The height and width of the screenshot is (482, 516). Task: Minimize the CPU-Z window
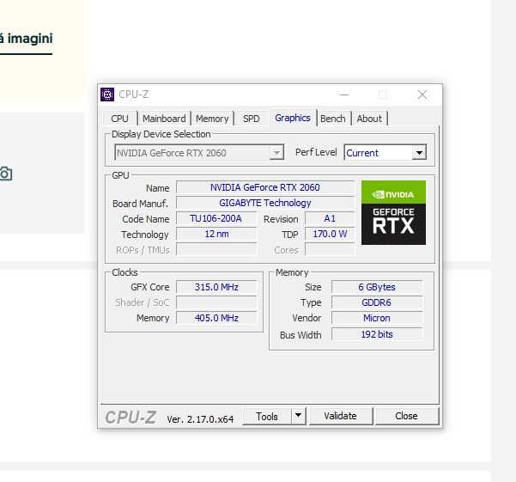tap(344, 95)
